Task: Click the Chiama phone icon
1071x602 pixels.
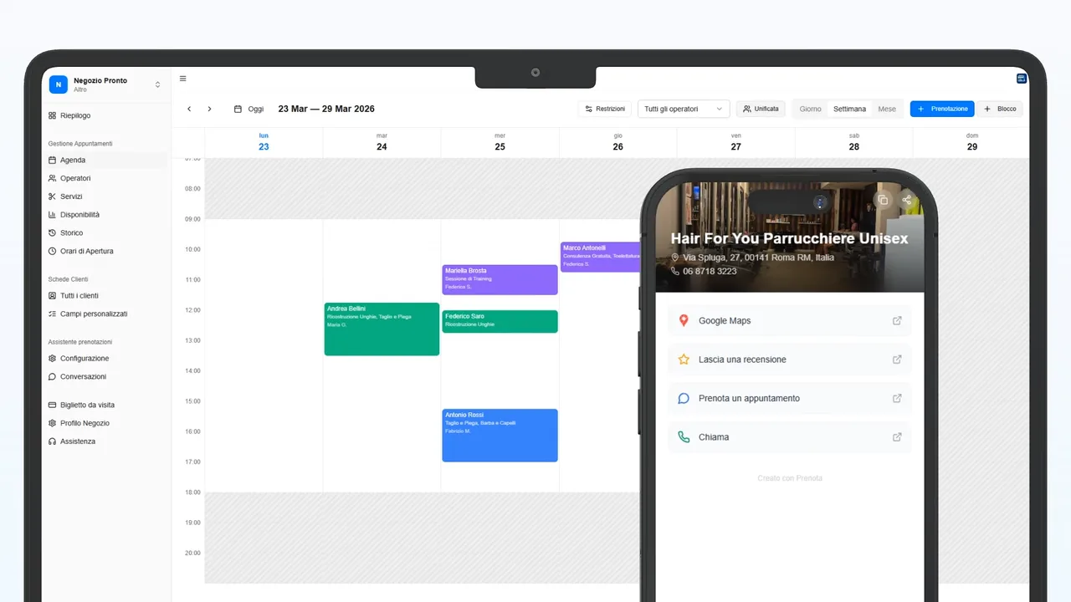Action: coord(684,436)
